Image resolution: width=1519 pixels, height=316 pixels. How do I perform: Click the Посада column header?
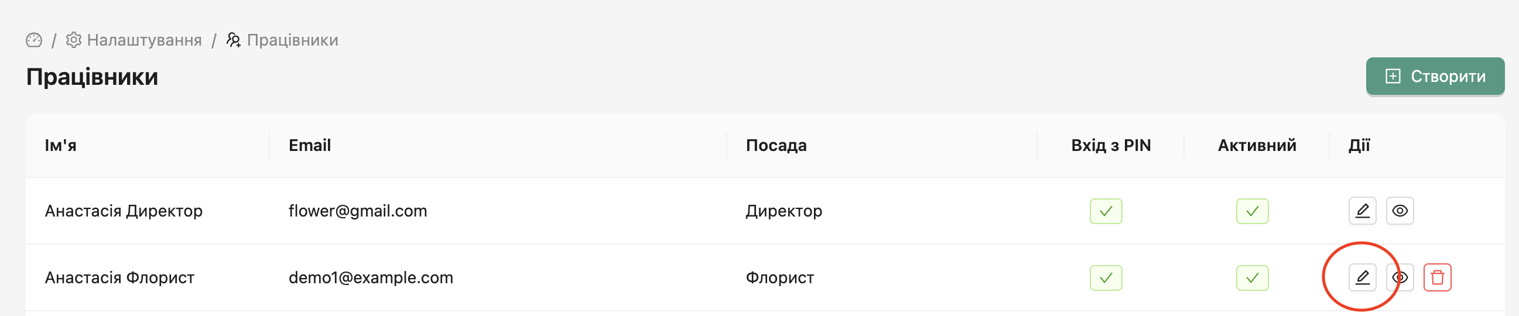coord(776,146)
